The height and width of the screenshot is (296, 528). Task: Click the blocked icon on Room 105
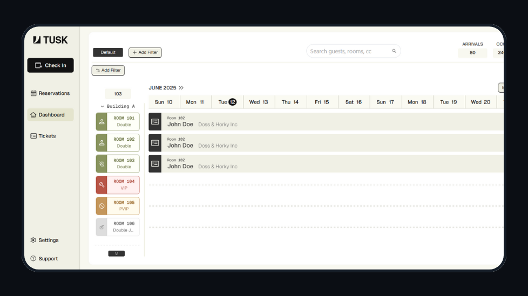coord(101,206)
